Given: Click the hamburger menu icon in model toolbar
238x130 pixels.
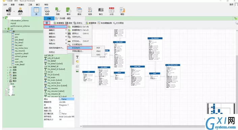Looking at the screenshot, I should tap(47, 23).
